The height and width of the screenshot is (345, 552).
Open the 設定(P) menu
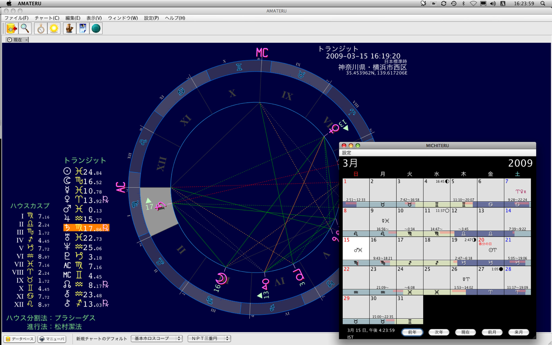click(x=151, y=18)
